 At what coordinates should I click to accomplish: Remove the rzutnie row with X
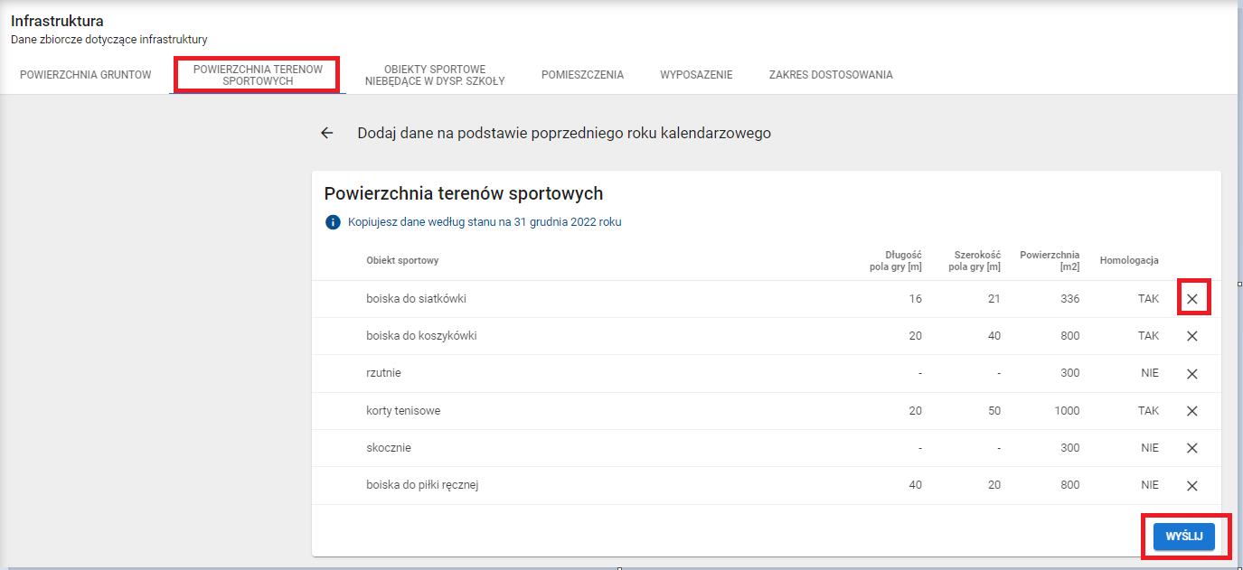[1191, 374]
